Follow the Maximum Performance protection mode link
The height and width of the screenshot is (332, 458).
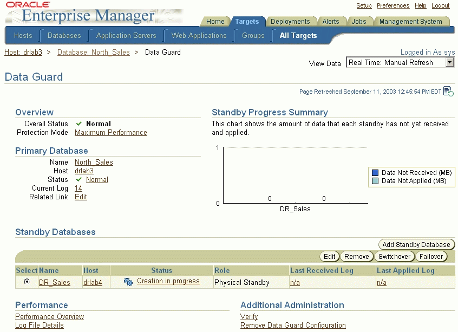click(110, 132)
